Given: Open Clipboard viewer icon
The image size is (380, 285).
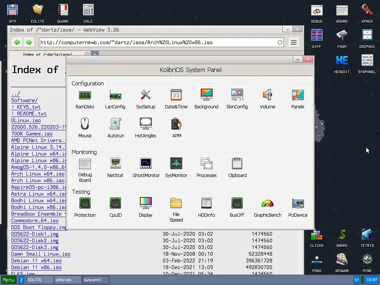Looking at the screenshot, I should coord(237,163).
